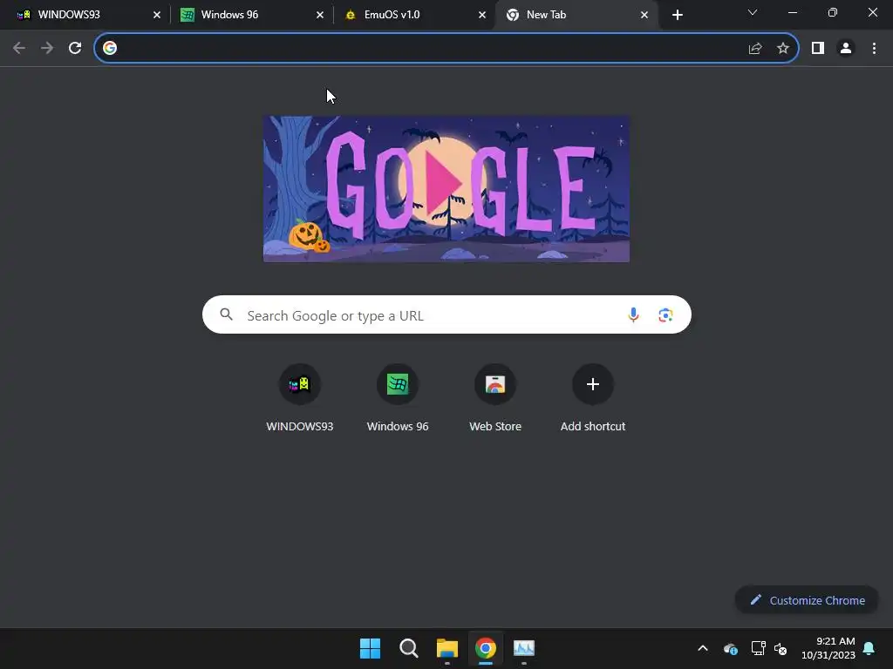This screenshot has height=669, width=893.
Task: Close the New Tab tab
Action: coord(644,15)
